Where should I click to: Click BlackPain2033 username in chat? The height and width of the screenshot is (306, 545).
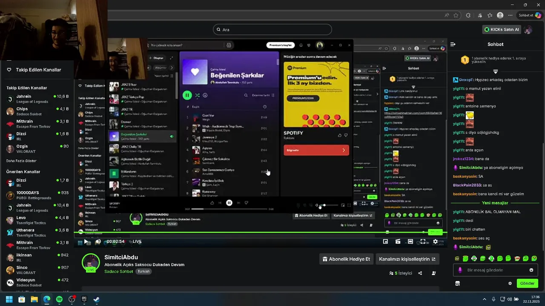click(x=467, y=185)
